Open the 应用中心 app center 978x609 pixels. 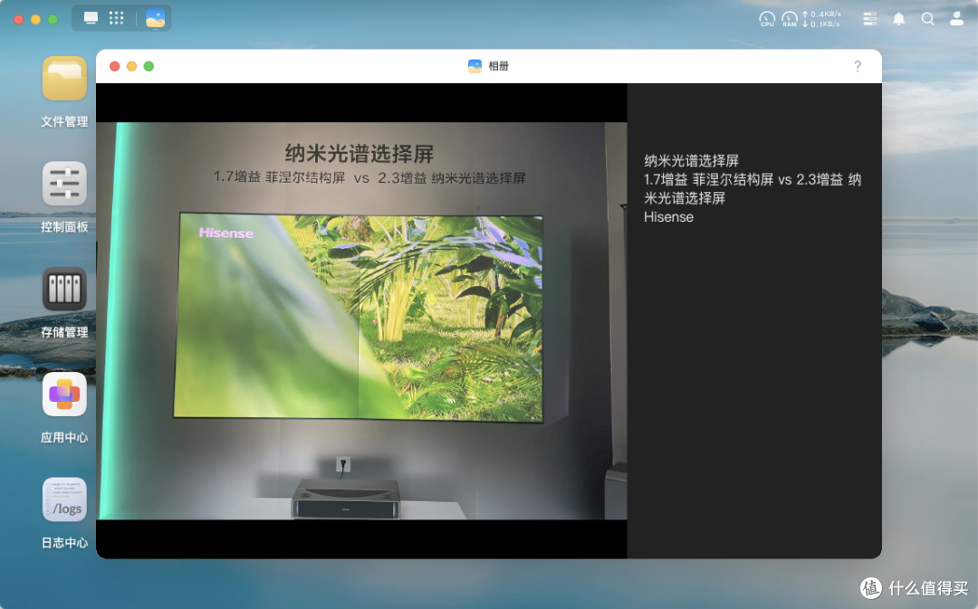[x=64, y=395]
